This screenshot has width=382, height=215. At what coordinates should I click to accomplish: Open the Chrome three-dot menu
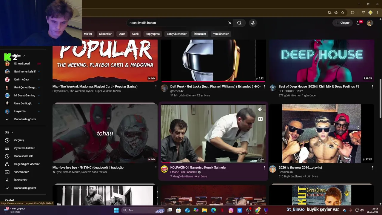click(x=378, y=13)
